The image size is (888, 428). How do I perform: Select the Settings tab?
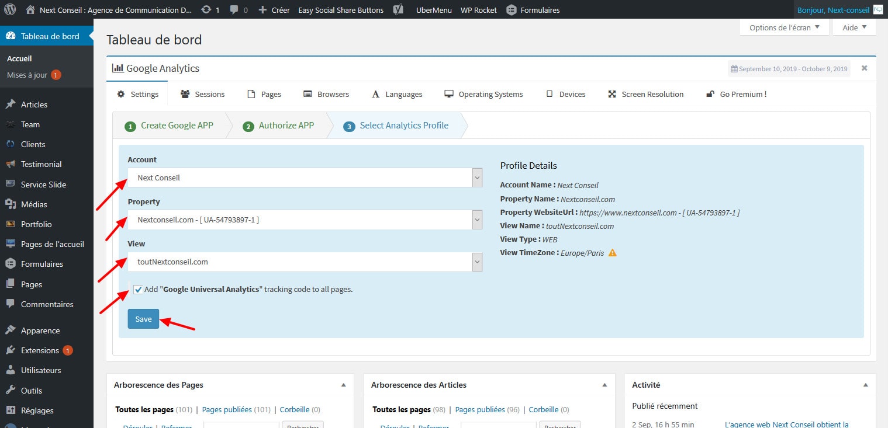[138, 94]
